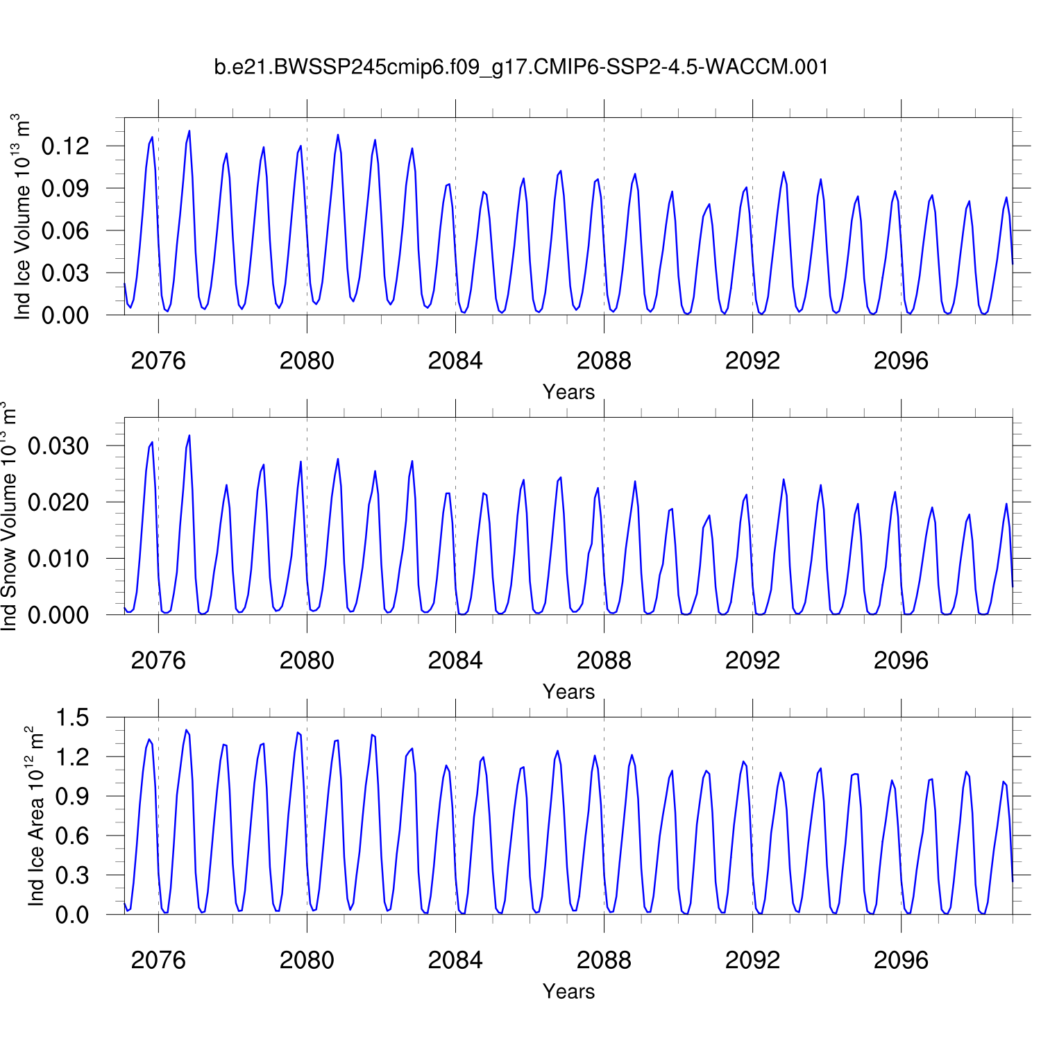Select the 2088 year label under ice volume plot
Image resolution: width=1041 pixels, height=1041 pixels.
[x=604, y=361]
